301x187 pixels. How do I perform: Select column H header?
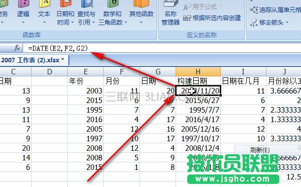(x=198, y=72)
